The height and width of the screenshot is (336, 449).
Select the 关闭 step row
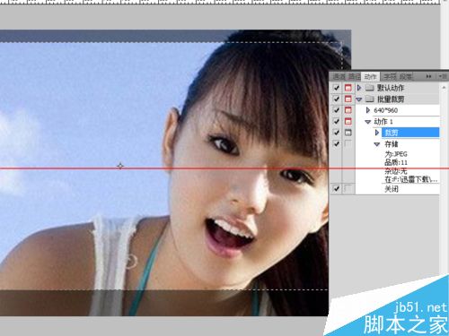point(397,188)
